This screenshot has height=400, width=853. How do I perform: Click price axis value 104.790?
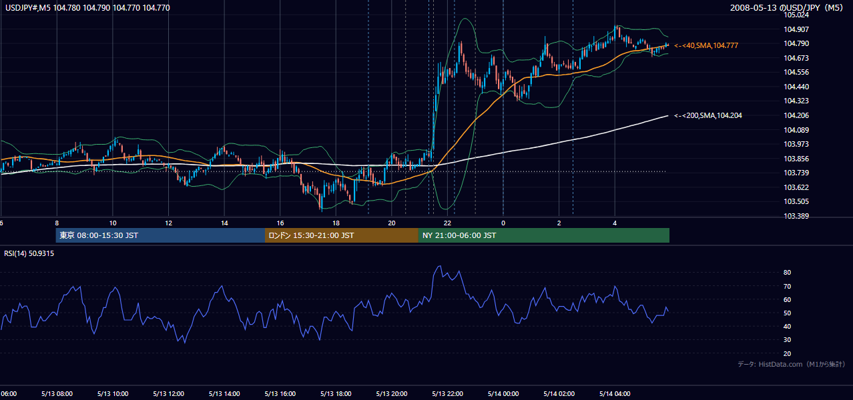pos(796,43)
